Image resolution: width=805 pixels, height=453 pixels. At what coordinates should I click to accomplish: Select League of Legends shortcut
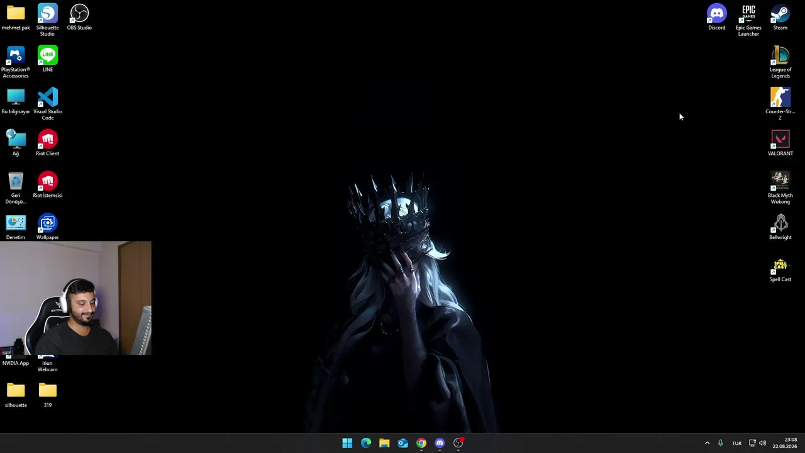pyautogui.click(x=780, y=62)
